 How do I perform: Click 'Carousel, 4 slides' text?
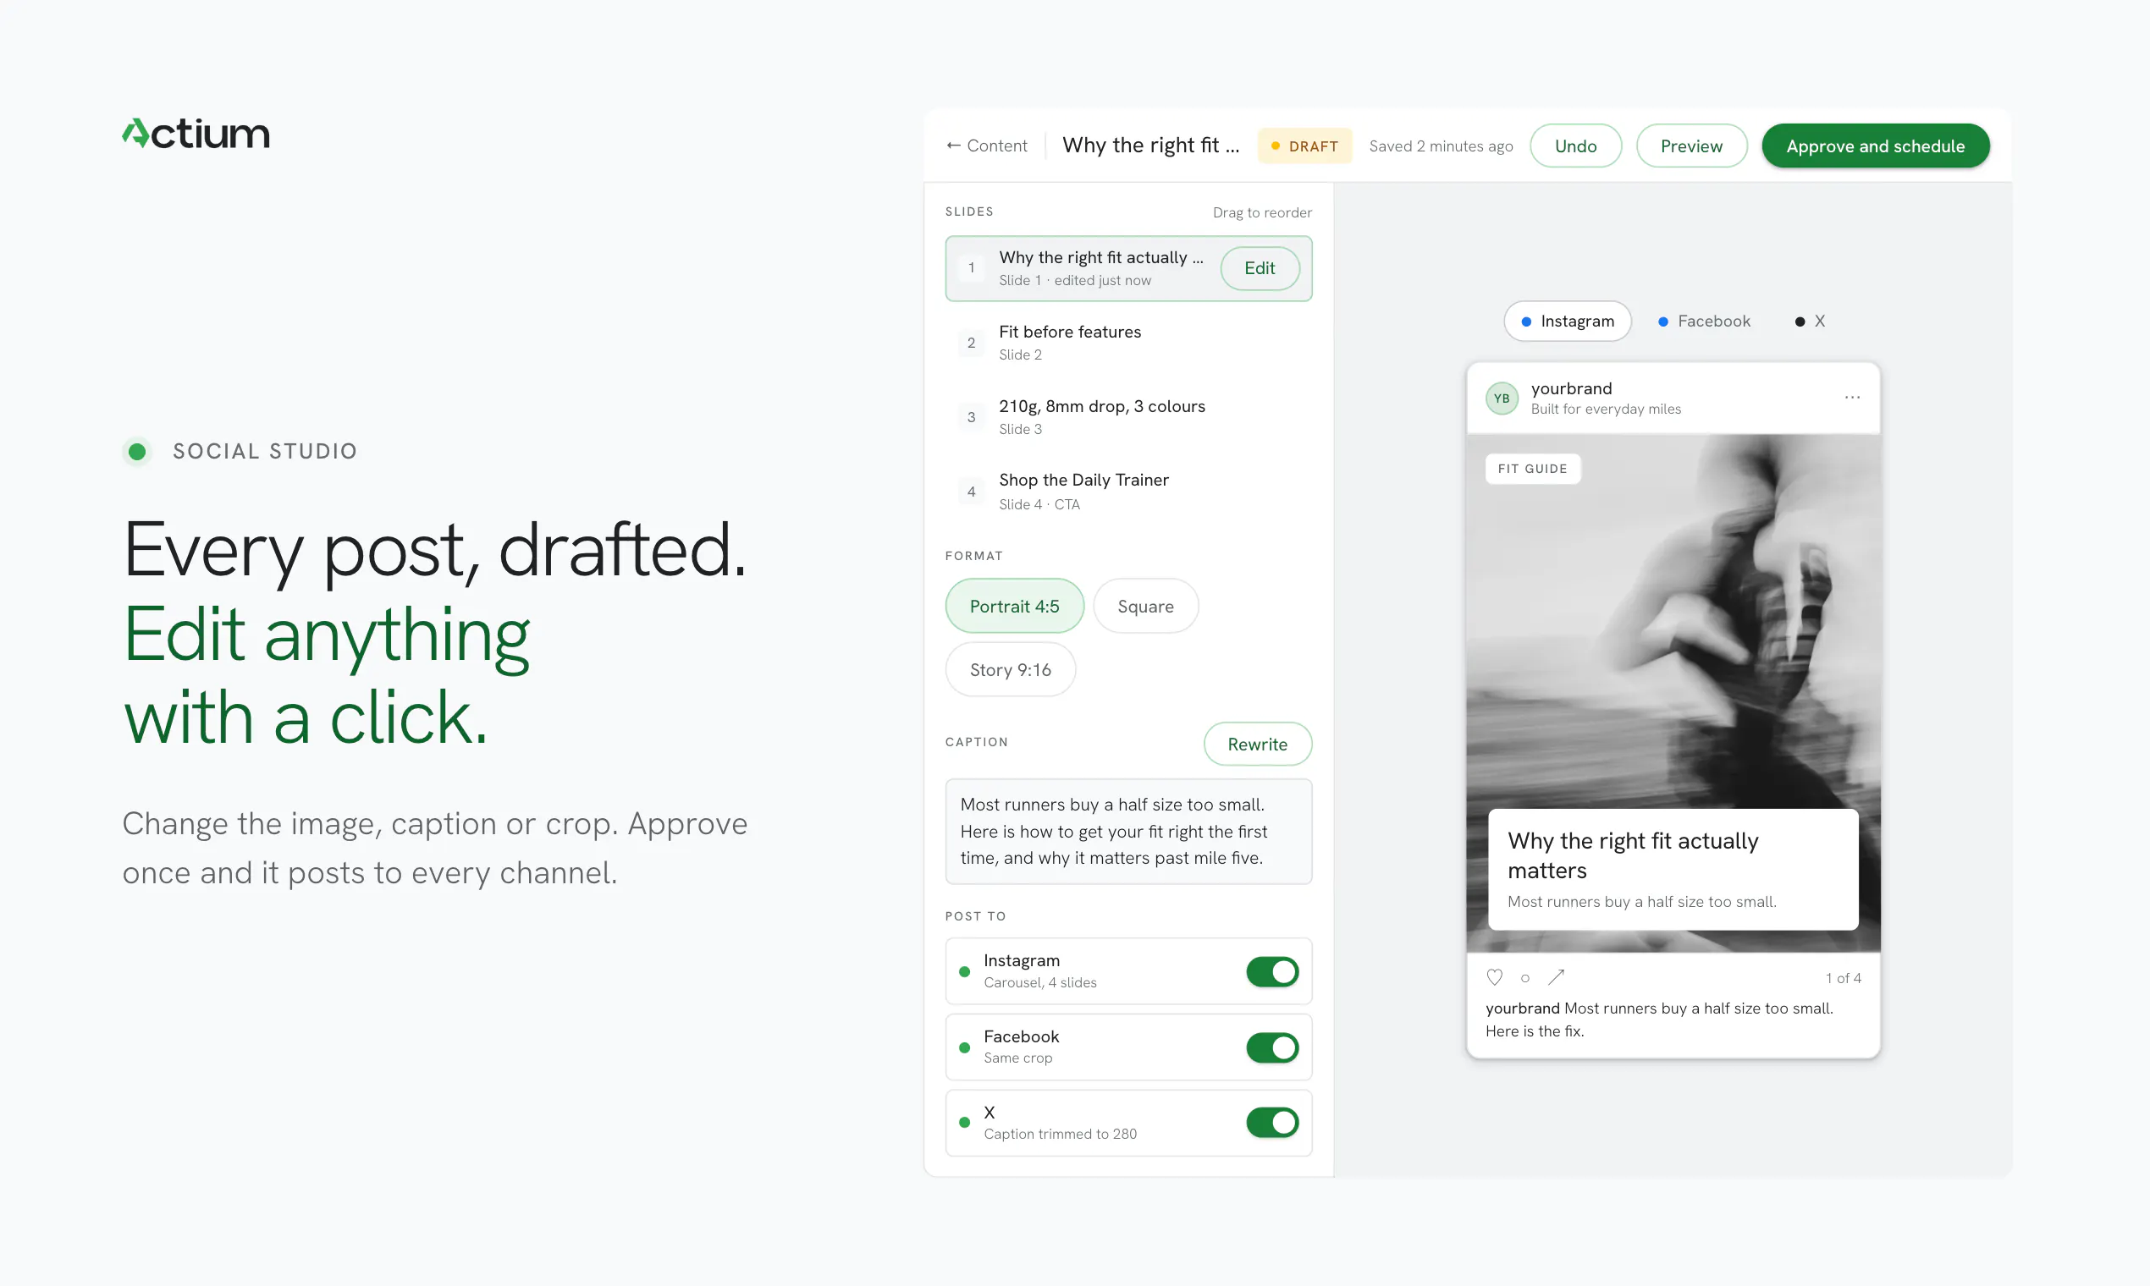tap(1039, 981)
